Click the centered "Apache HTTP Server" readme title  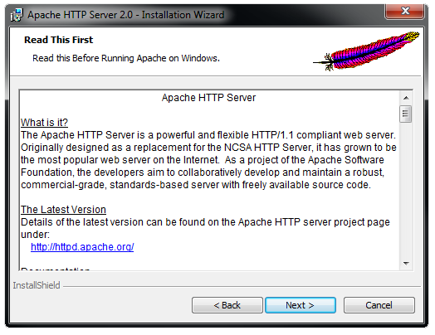pyautogui.click(x=208, y=98)
